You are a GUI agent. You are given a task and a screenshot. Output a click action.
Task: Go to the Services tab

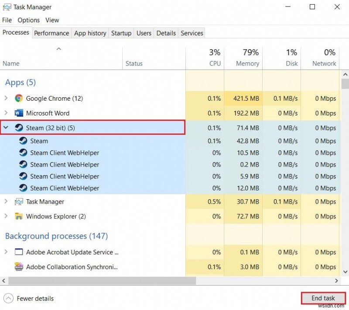click(192, 33)
